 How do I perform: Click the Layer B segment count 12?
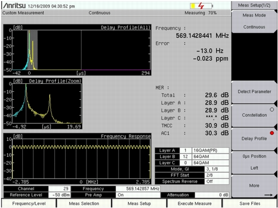tap(186, 157)
